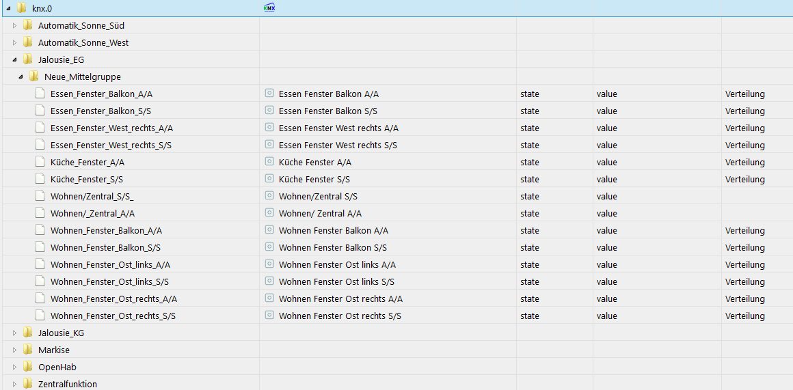Click the KNX adapter logo icon
This screenshot has height=390, width=793.
tap(269, 8)
